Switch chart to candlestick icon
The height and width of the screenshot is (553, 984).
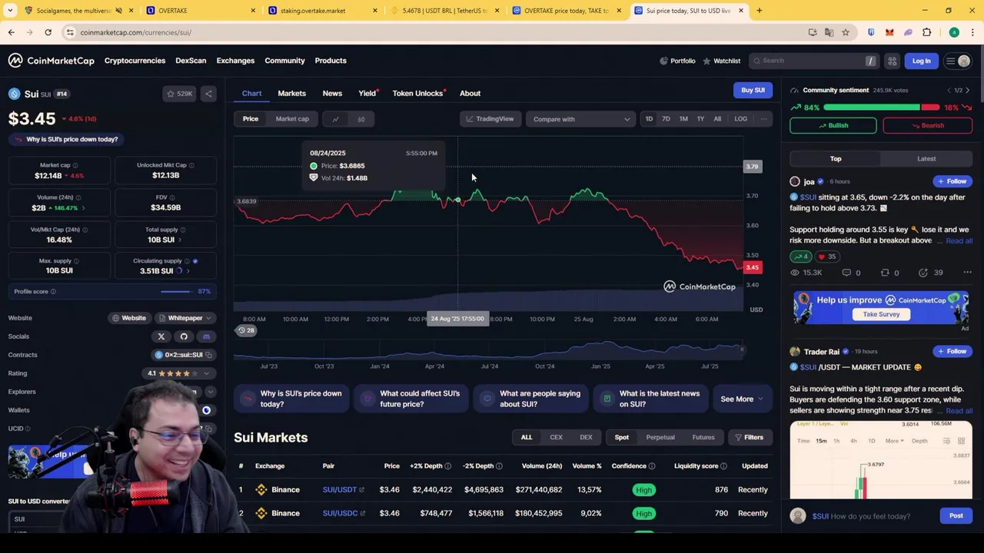361,119
